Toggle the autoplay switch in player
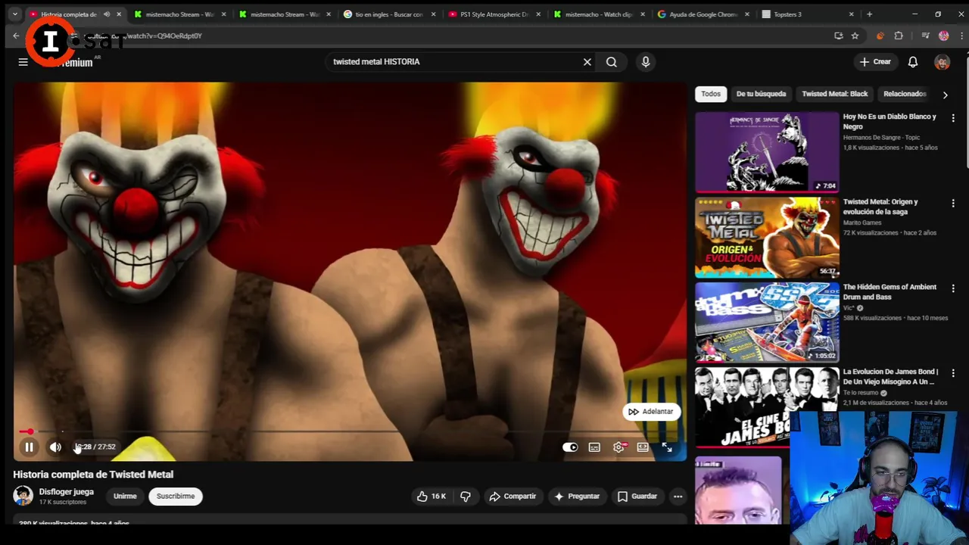969x545 pixels. click(570, 447)
